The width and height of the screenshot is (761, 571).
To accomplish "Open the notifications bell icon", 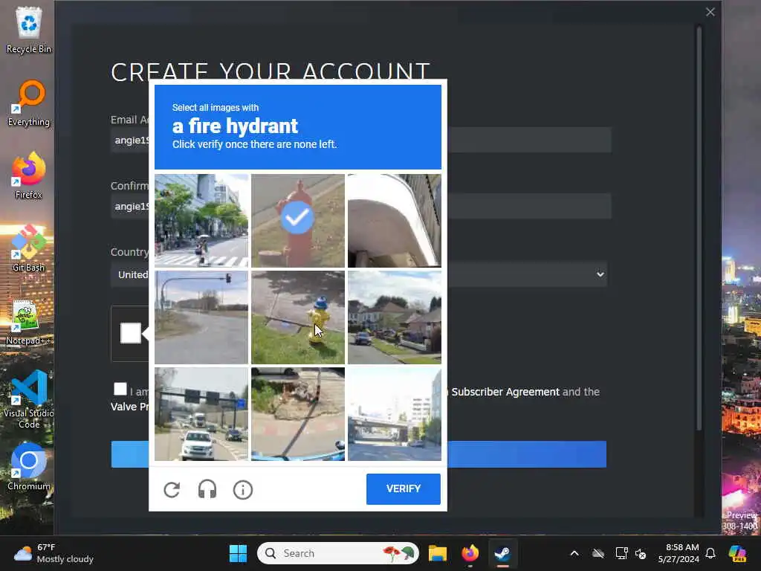I will [x=710, y=553].
